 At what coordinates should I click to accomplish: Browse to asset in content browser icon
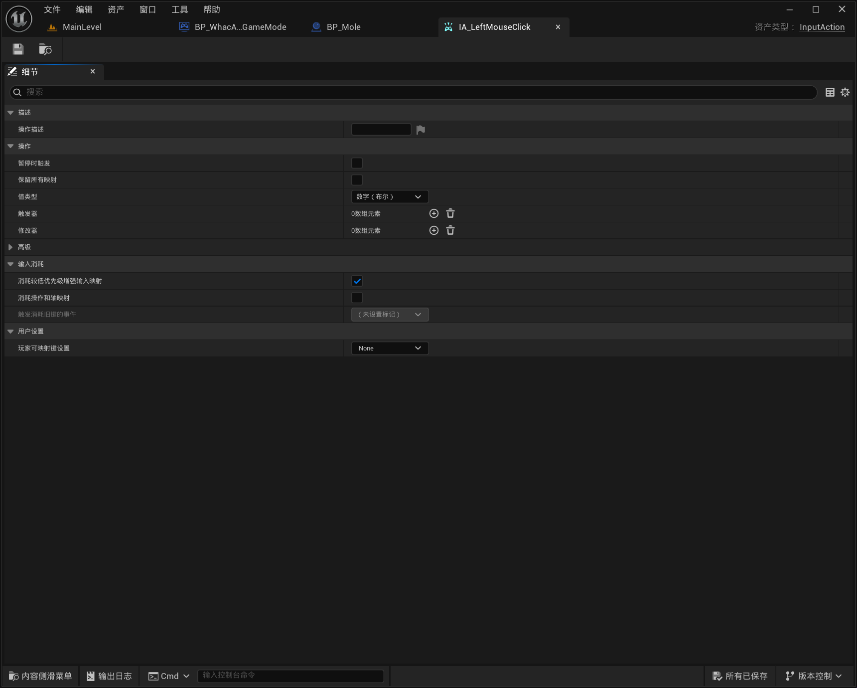[45, 49]
